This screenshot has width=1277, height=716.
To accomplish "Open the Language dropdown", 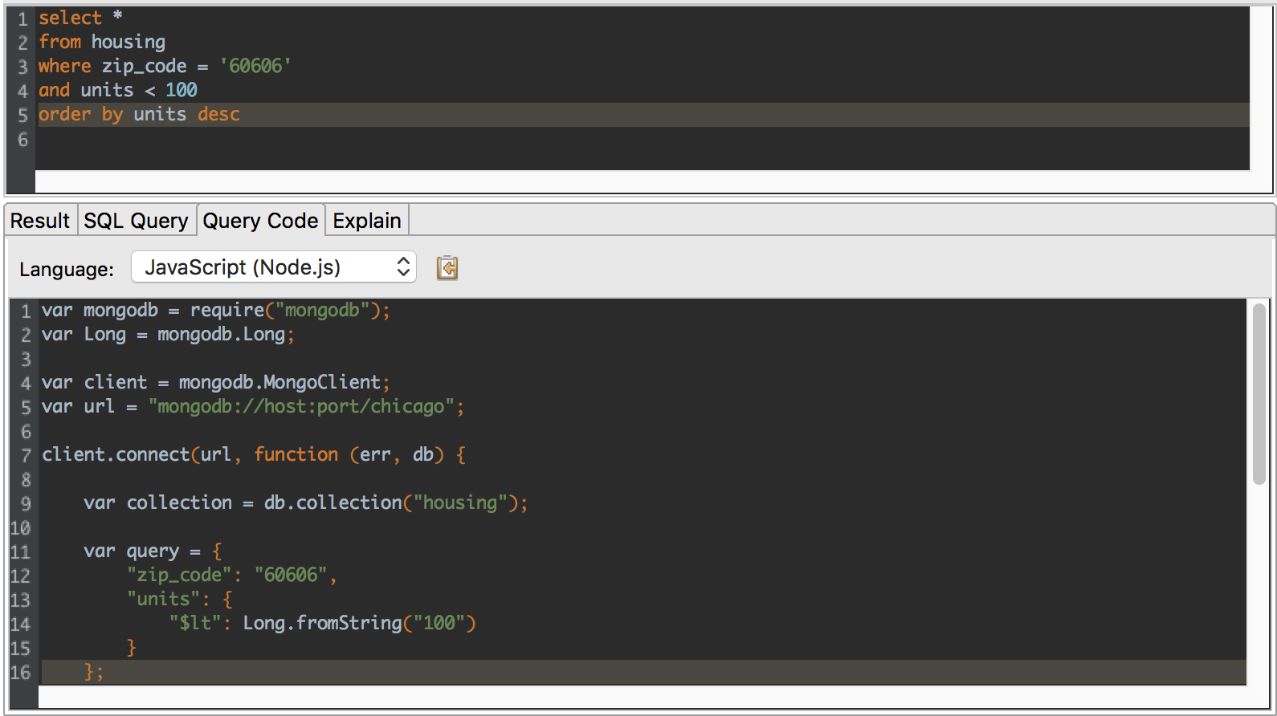I will coord(273,267).
